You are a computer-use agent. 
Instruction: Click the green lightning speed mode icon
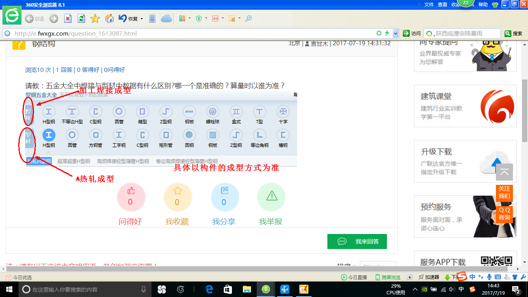(x=387, y=33)
